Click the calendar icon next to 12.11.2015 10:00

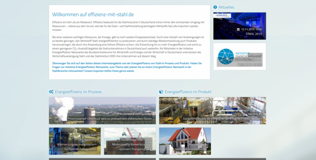238,30
